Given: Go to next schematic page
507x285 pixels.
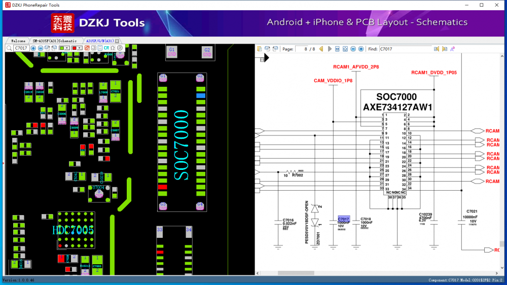Looking at the screenshot, I should coord(330,49).
